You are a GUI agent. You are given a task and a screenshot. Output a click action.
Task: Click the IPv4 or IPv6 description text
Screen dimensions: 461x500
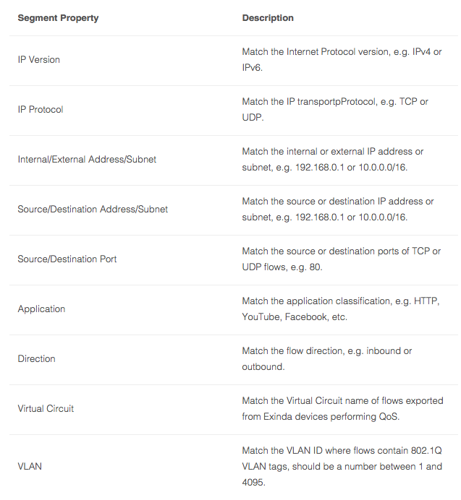[342, 60]
